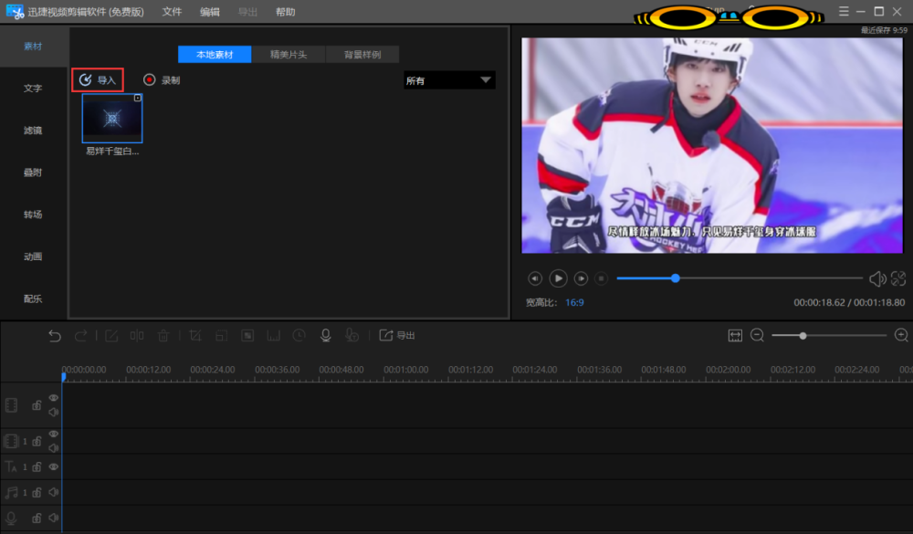This screenshot has height=534, width=913.
Task: Click the timeline zoom slider
Action: click(829, 335)
